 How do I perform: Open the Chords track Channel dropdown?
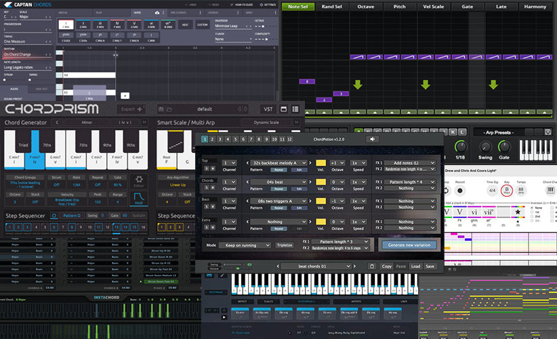click(229, 182)
